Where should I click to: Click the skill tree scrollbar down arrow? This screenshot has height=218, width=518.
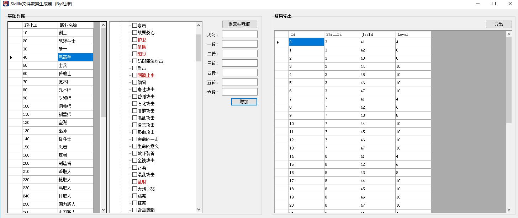(x=199, y=209)
